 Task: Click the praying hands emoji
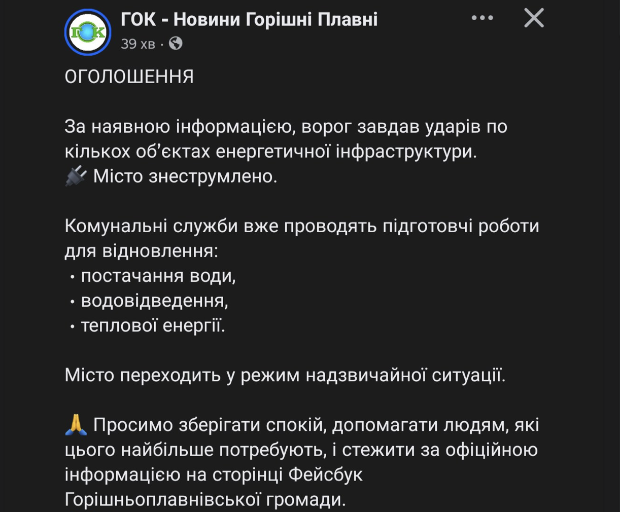pos(76,425)
